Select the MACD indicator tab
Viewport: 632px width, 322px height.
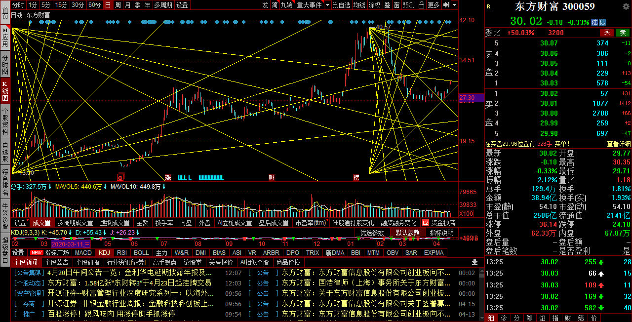83,252
